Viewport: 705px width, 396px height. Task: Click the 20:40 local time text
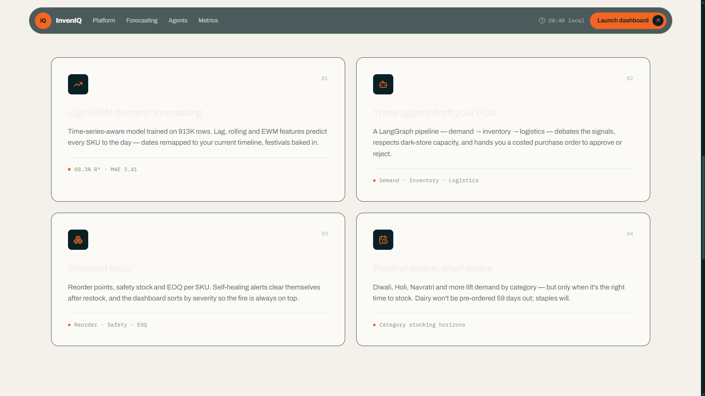pyautogui.click(x=566, y=21)
